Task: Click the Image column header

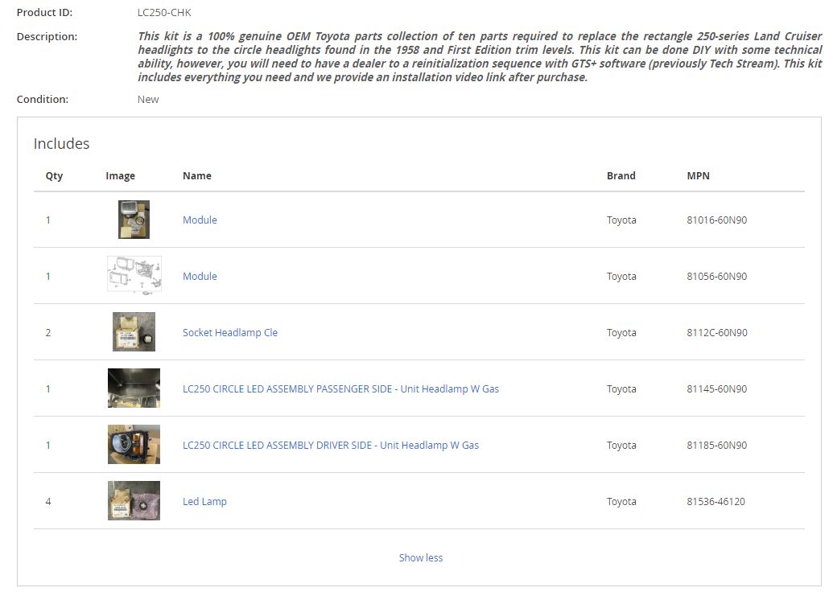Action: (120, 176)
